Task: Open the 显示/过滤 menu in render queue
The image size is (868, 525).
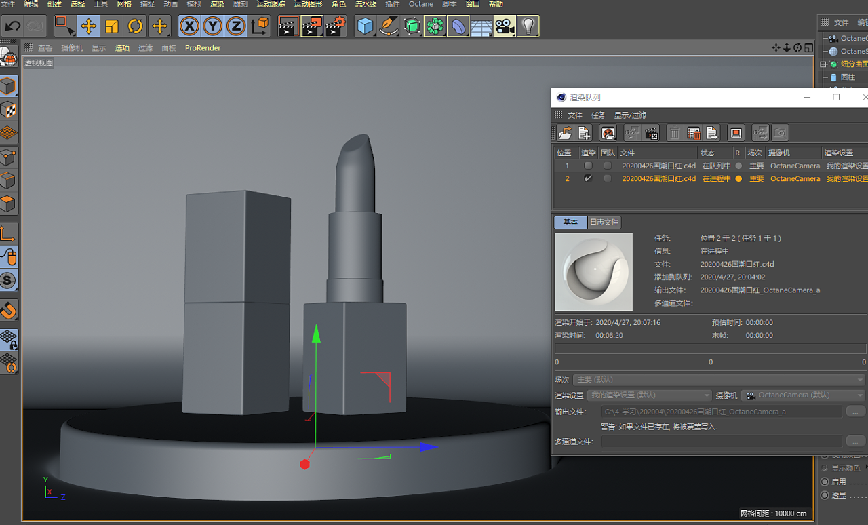Action: [630, 115]
